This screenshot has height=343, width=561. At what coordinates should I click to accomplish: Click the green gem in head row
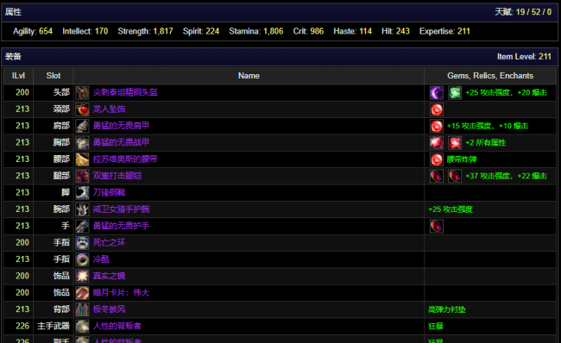point(455,93)
